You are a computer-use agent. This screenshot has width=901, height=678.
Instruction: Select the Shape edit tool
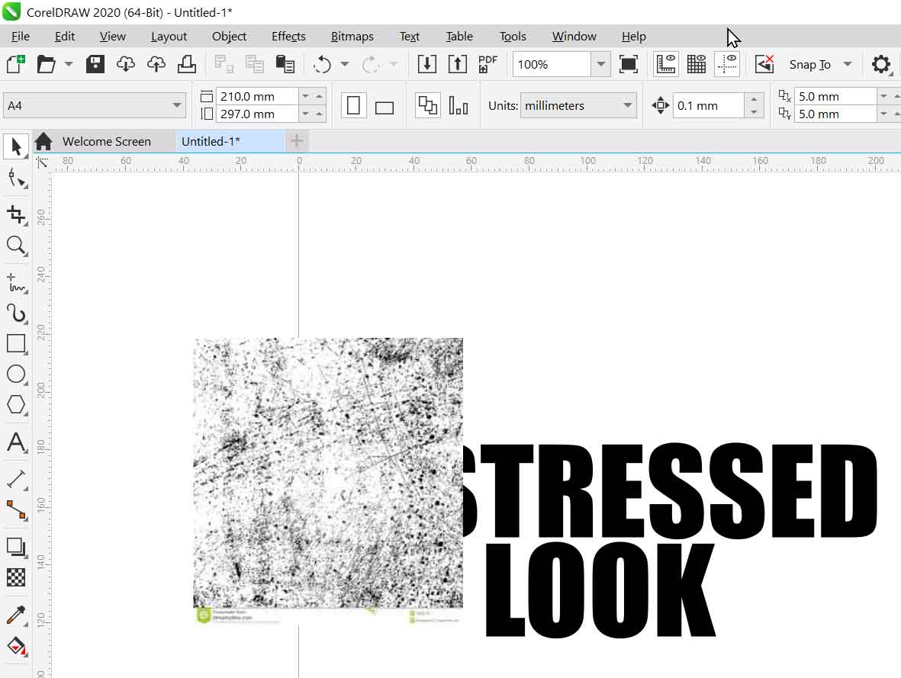(x=16, y=178)
